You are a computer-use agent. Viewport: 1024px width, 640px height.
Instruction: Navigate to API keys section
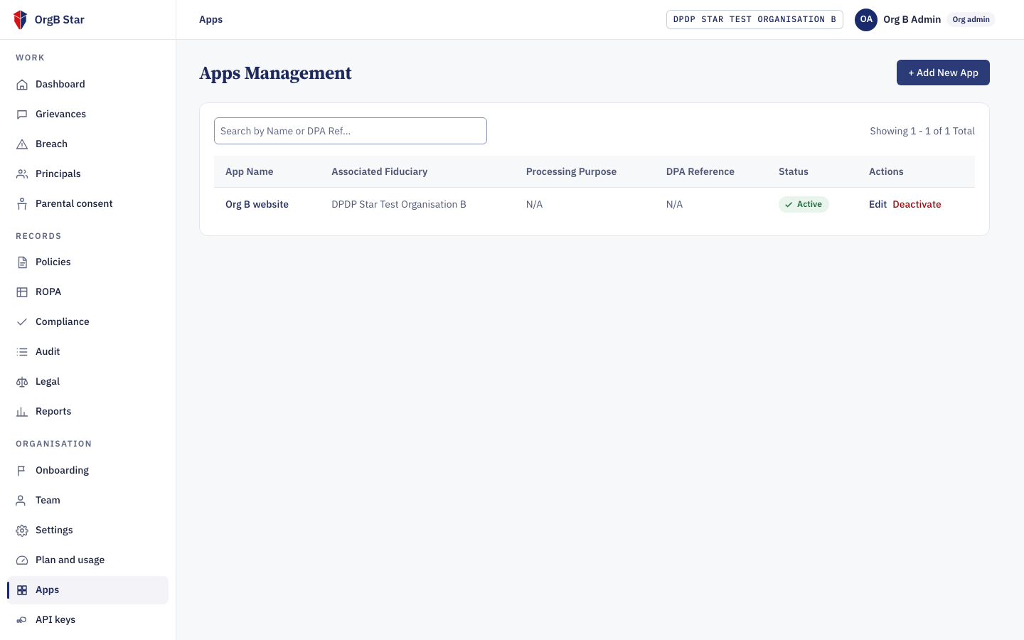(x=88, y=619)
